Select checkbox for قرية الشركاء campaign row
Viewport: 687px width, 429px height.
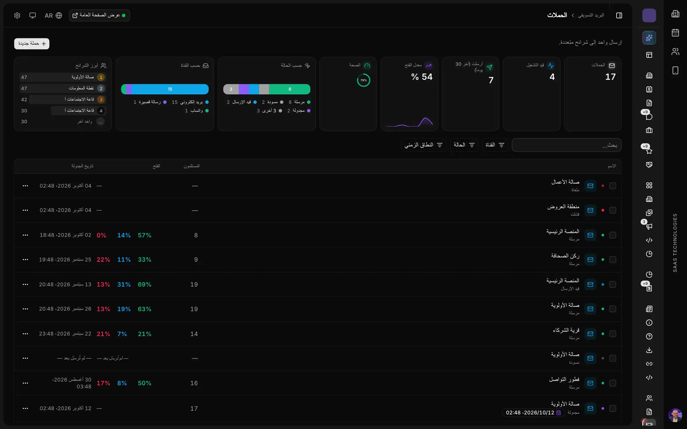613,334
